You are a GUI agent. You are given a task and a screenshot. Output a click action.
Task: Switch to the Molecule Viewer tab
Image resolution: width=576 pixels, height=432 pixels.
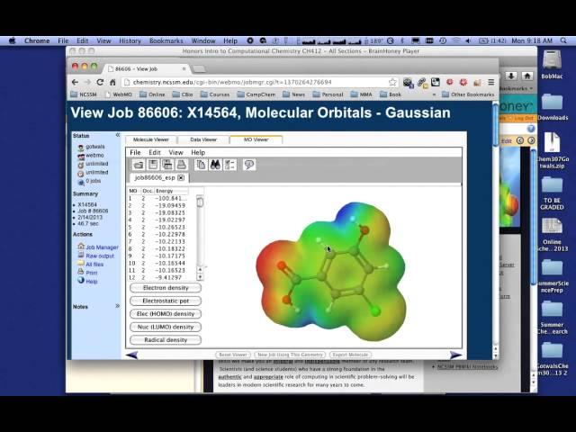tap(151, 139)
